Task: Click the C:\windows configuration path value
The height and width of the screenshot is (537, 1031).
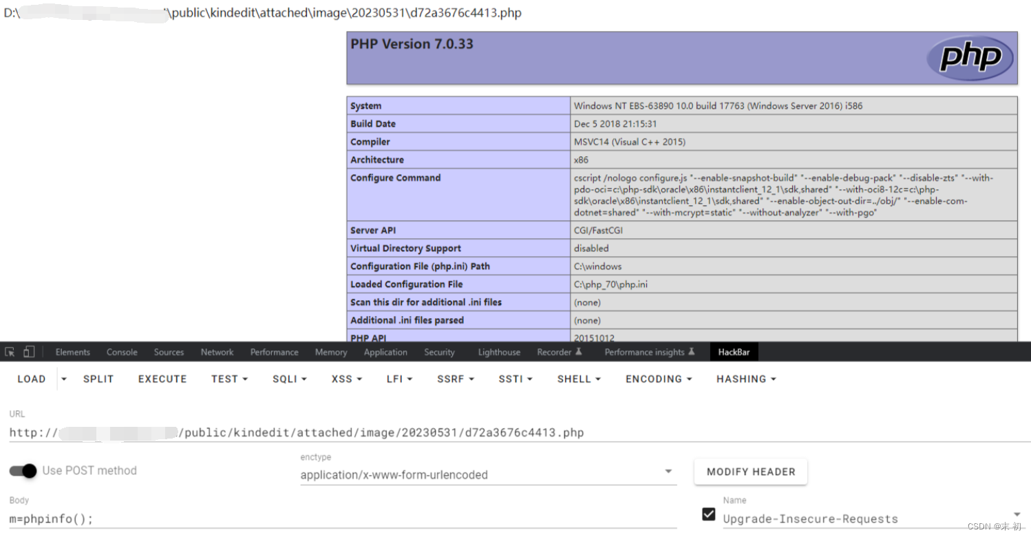Action: click(597, 266)
